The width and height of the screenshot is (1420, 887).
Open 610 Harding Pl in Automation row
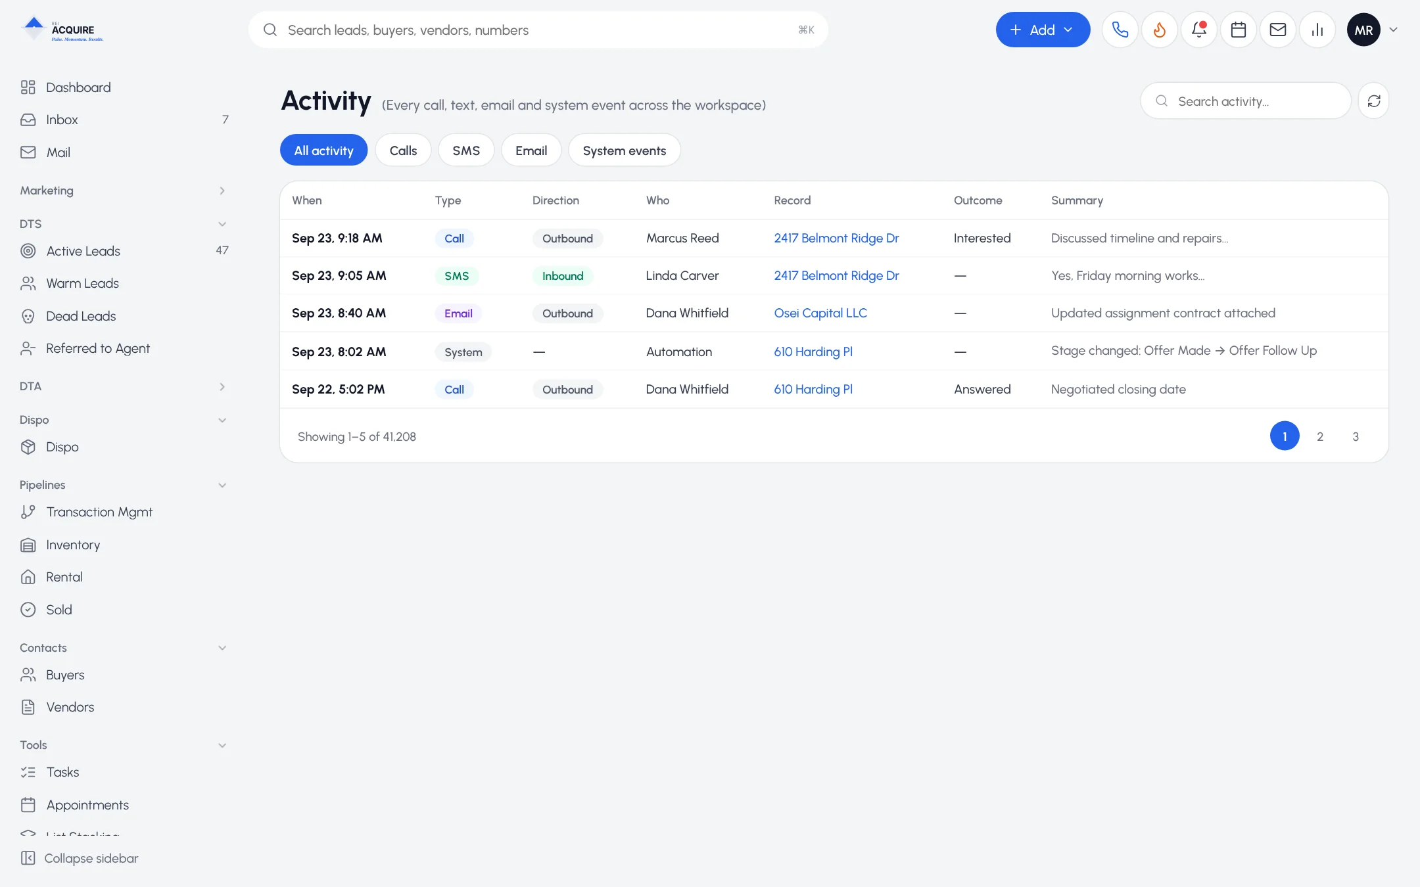click(x=813, y=352)
